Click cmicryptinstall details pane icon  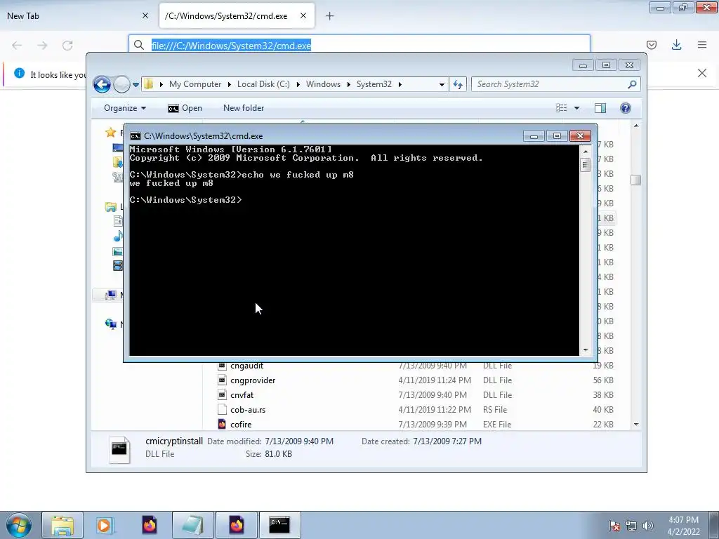[119, 450]
